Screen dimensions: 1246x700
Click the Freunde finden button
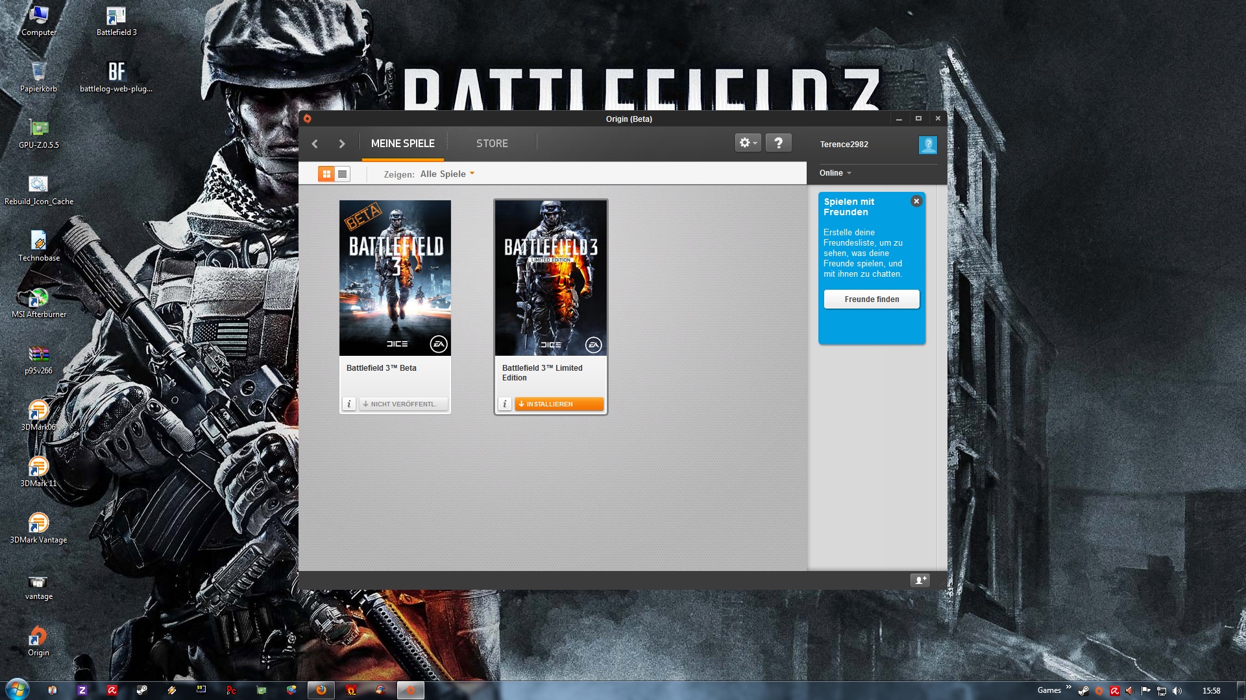(x=872, y=299)
